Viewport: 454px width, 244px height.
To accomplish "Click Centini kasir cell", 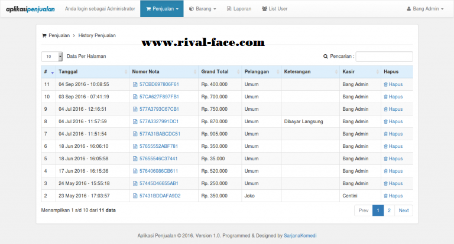I will [350, 196].
